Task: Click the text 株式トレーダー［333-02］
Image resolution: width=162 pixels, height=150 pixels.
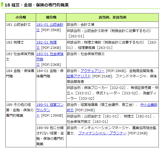Action: (117, 93)
